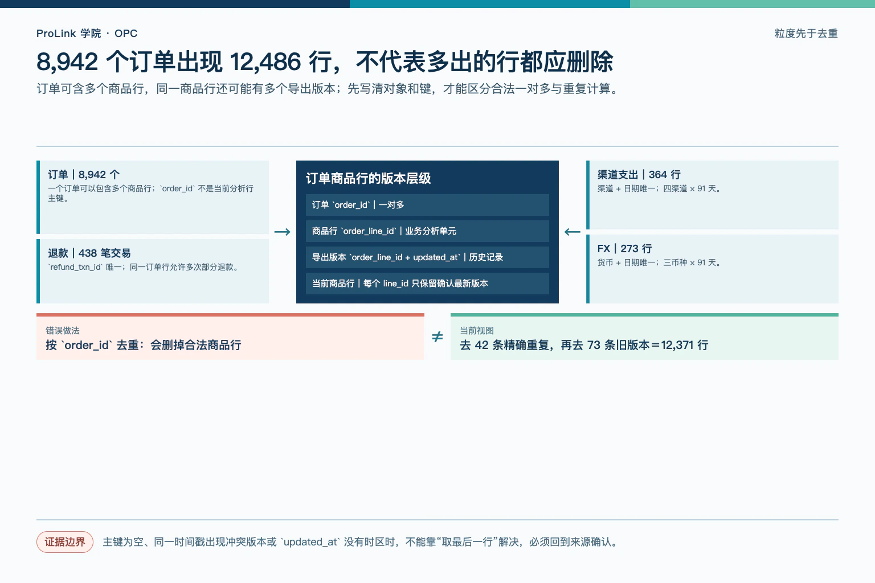Select the 订单商品行的版本层级 panel title
This screenshot has width=875, height=583.
(x=369, y=178)
